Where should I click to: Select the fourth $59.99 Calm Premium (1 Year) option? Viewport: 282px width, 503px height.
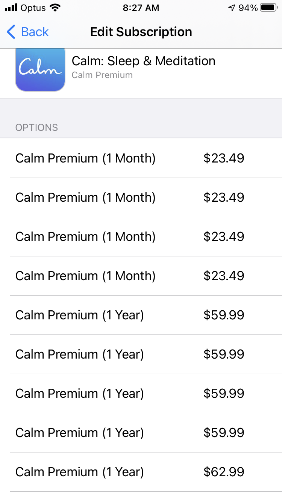tap(141, 432)
